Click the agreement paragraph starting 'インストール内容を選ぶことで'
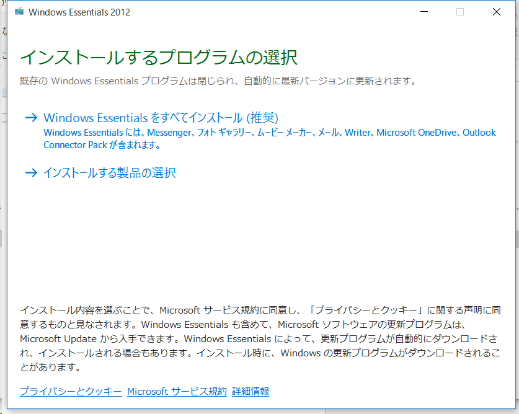Screen dimensions: 519x414 pos(260,338)
